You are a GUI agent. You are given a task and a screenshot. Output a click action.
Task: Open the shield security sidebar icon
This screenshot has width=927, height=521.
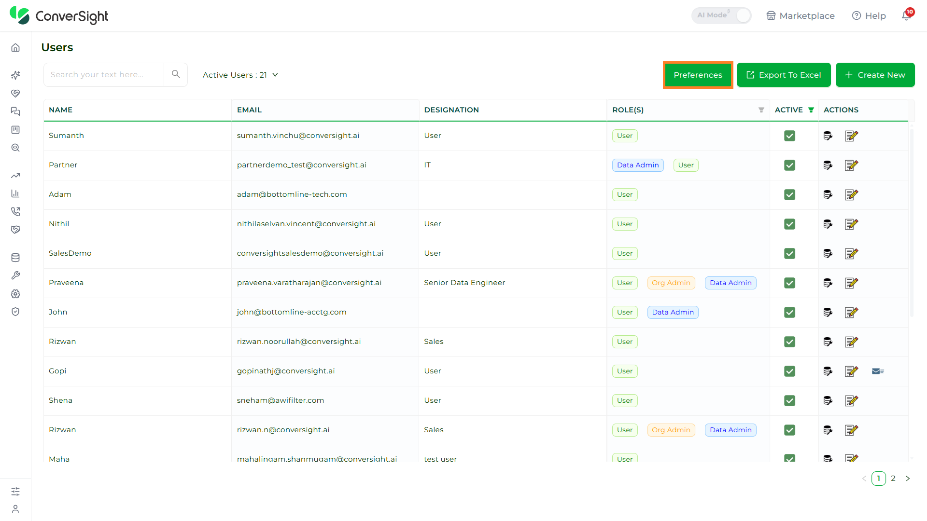pyautogui.click(x=15, y=312)
